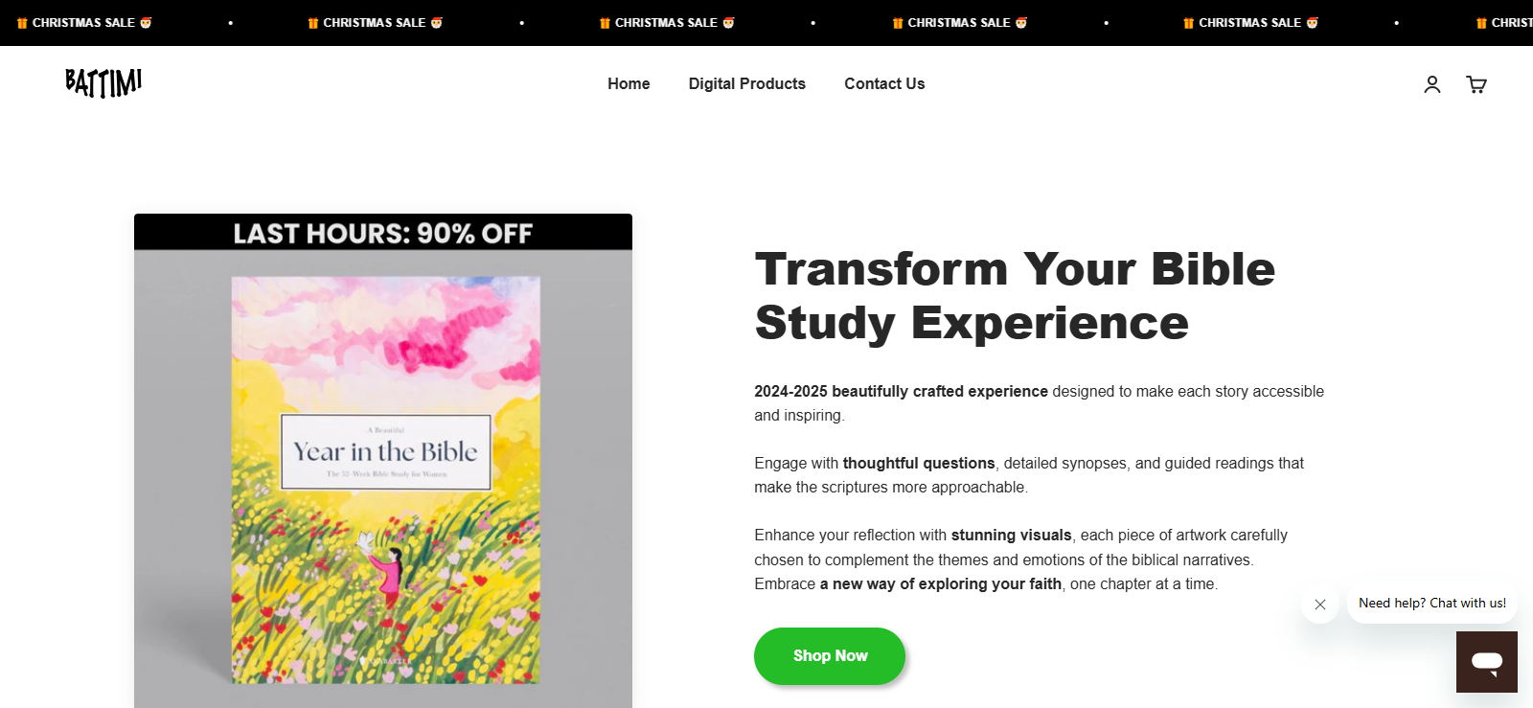Navigate to the Contact Us page
The image size is (1533, 708).
pos(884,84)
